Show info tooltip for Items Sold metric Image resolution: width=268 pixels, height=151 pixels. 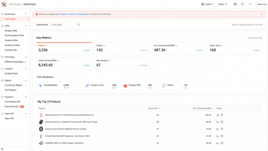[221, 46]
